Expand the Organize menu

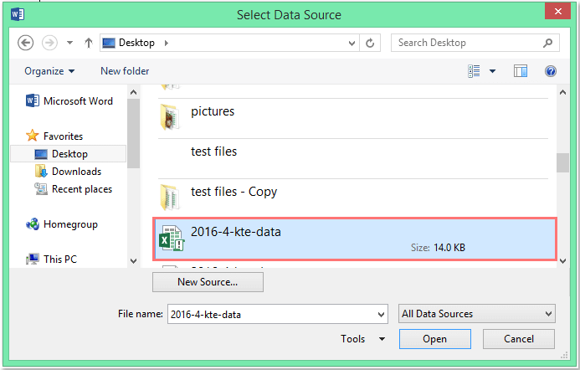pos(49,71)
